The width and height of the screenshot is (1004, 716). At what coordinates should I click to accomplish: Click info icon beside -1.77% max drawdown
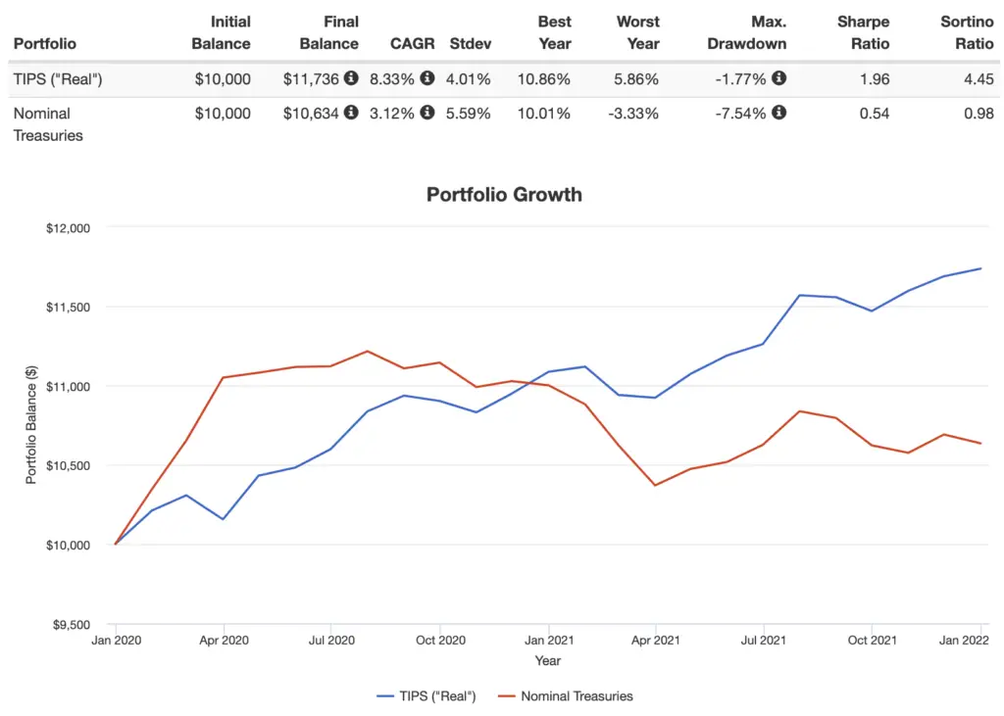778,78
